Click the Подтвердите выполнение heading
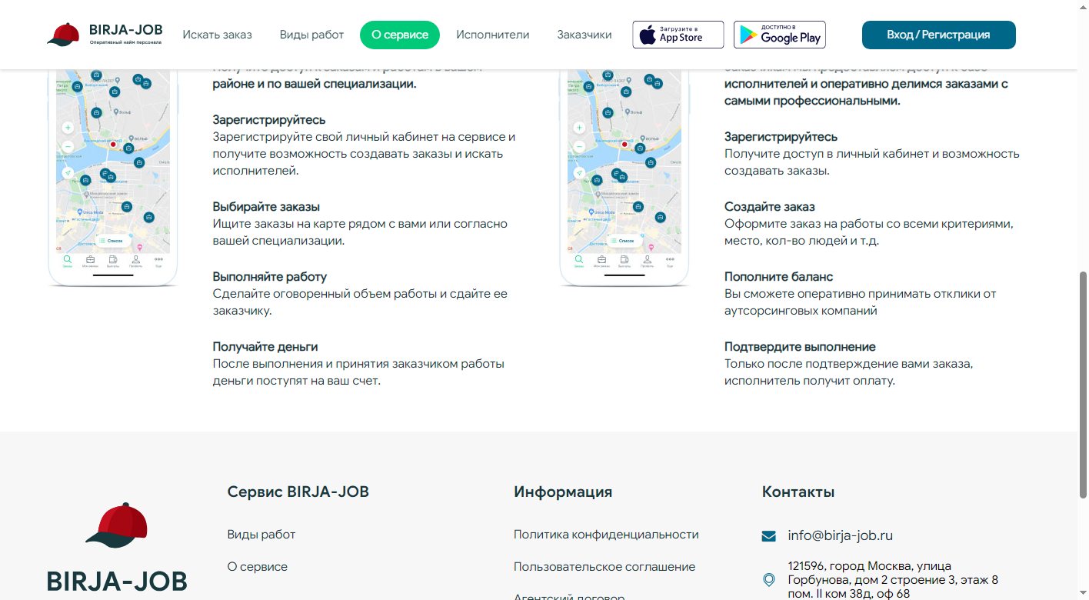 (800, 347)
